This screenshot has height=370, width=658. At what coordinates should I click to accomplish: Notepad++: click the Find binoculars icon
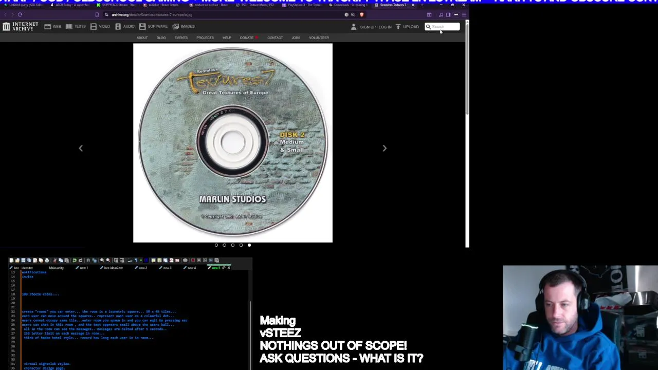[88, 260]
